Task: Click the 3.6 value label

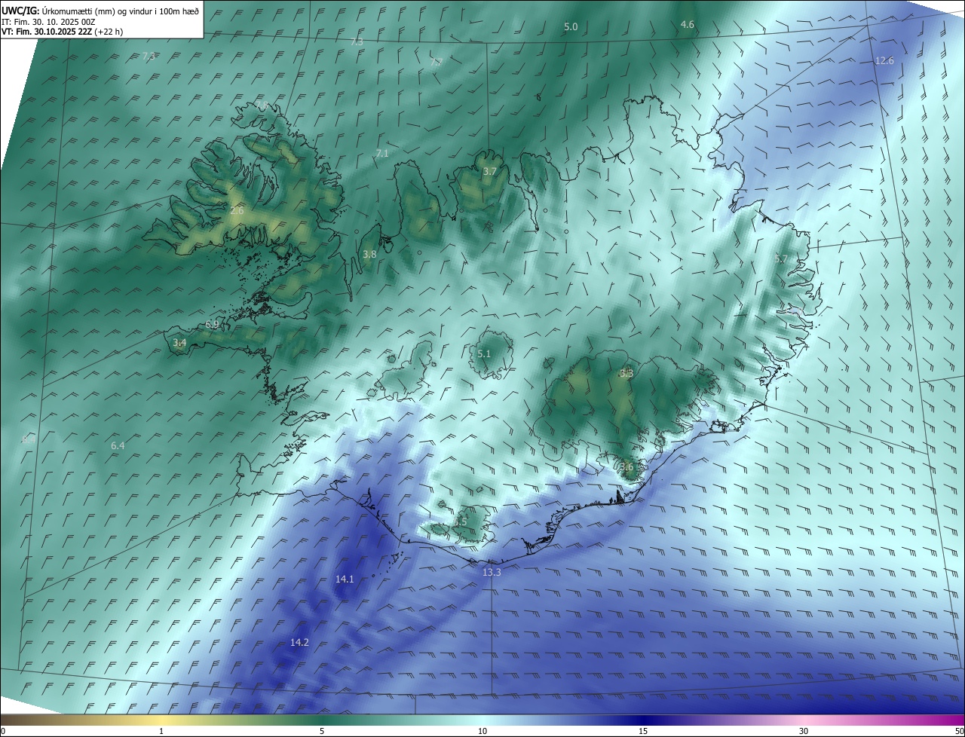Action: coord(626,466)
